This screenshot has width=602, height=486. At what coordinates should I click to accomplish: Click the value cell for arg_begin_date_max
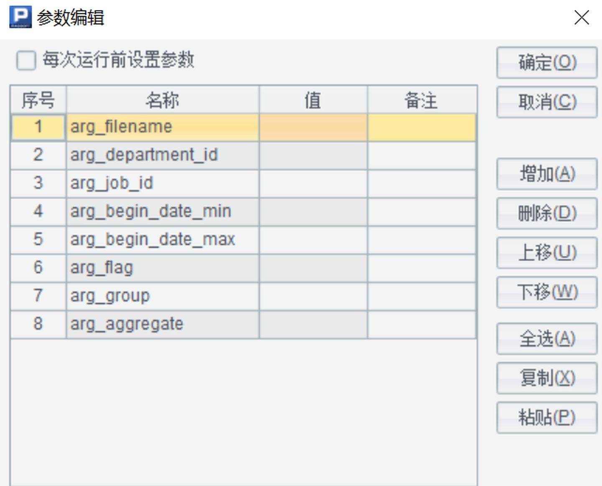(x=313, y=240)
